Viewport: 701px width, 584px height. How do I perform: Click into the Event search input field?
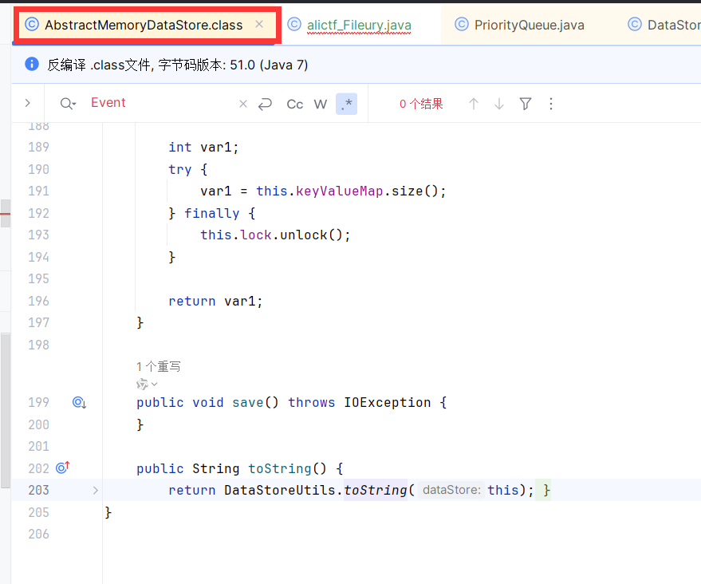[159, 104]
